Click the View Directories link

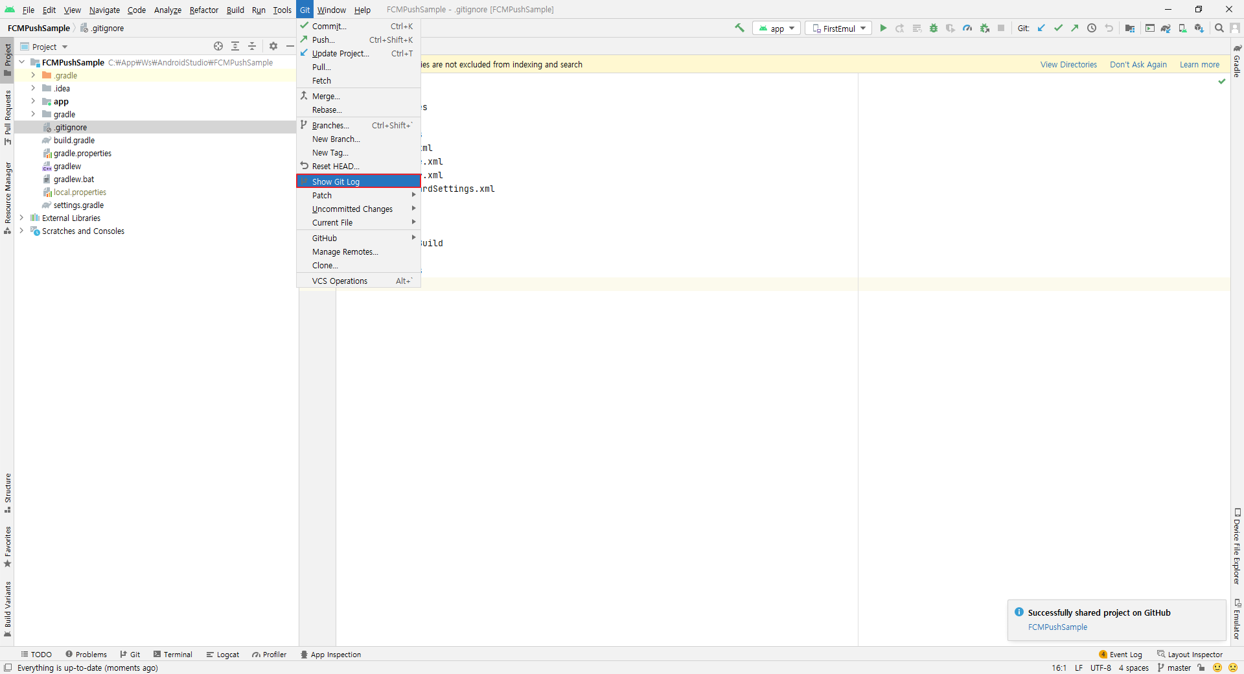pyautogui.click(x=1068, y=64)
